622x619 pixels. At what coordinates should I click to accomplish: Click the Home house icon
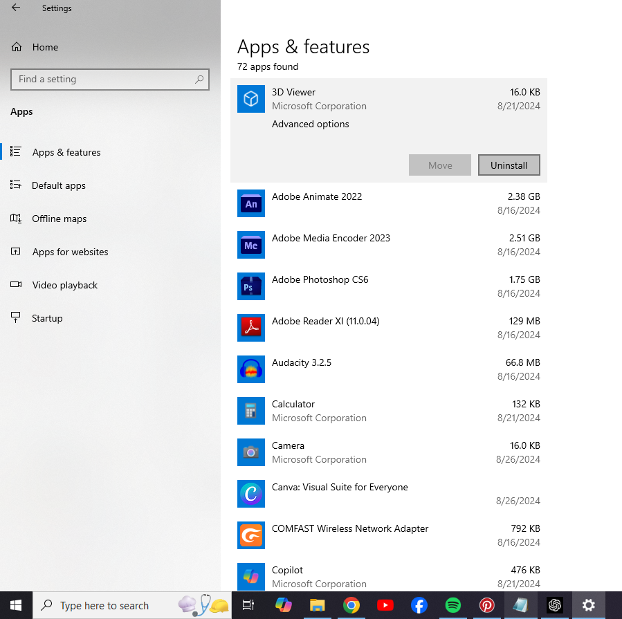pyautogui.click(x=17, y=47)
